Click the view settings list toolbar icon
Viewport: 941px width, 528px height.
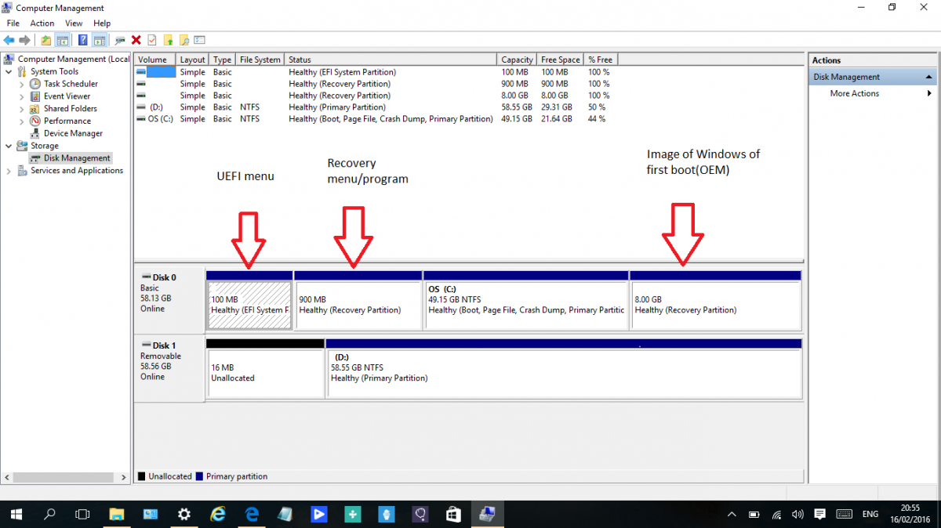(199, 40)
